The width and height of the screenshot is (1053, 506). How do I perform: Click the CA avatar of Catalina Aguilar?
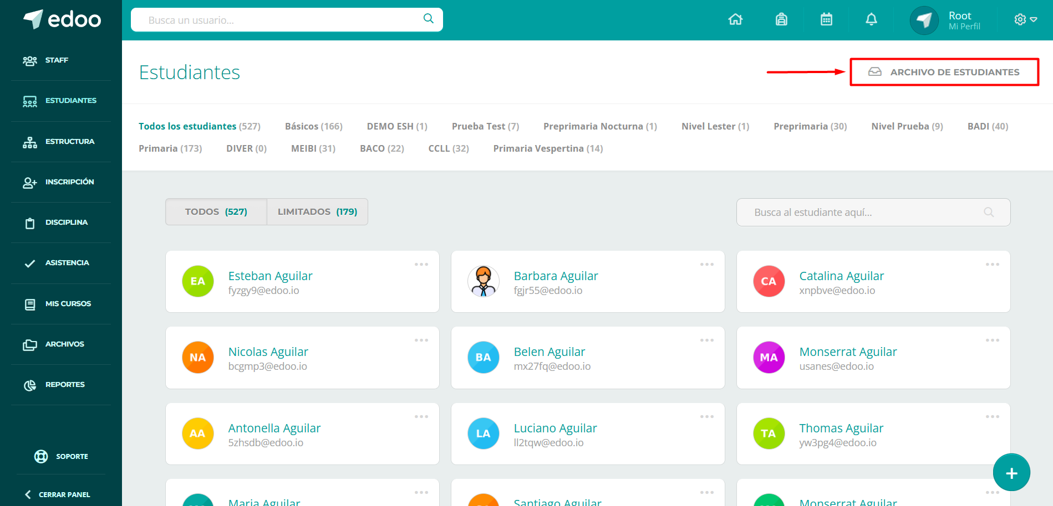769,281
